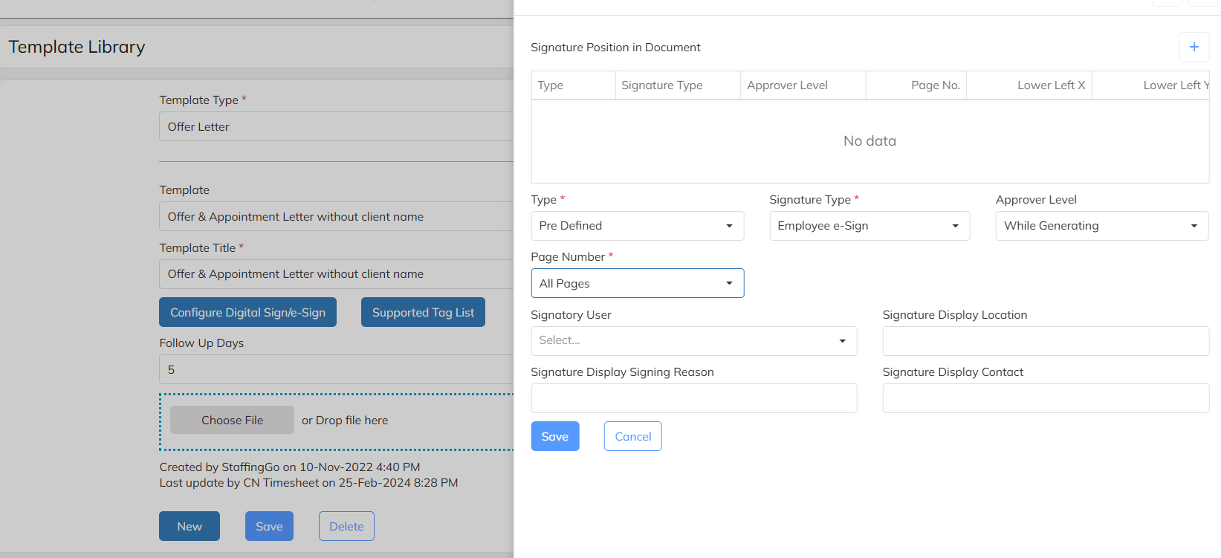This screenshot has height=558, width=1221.
Task: Save the signature position configuration
Action: pos(554,436)
